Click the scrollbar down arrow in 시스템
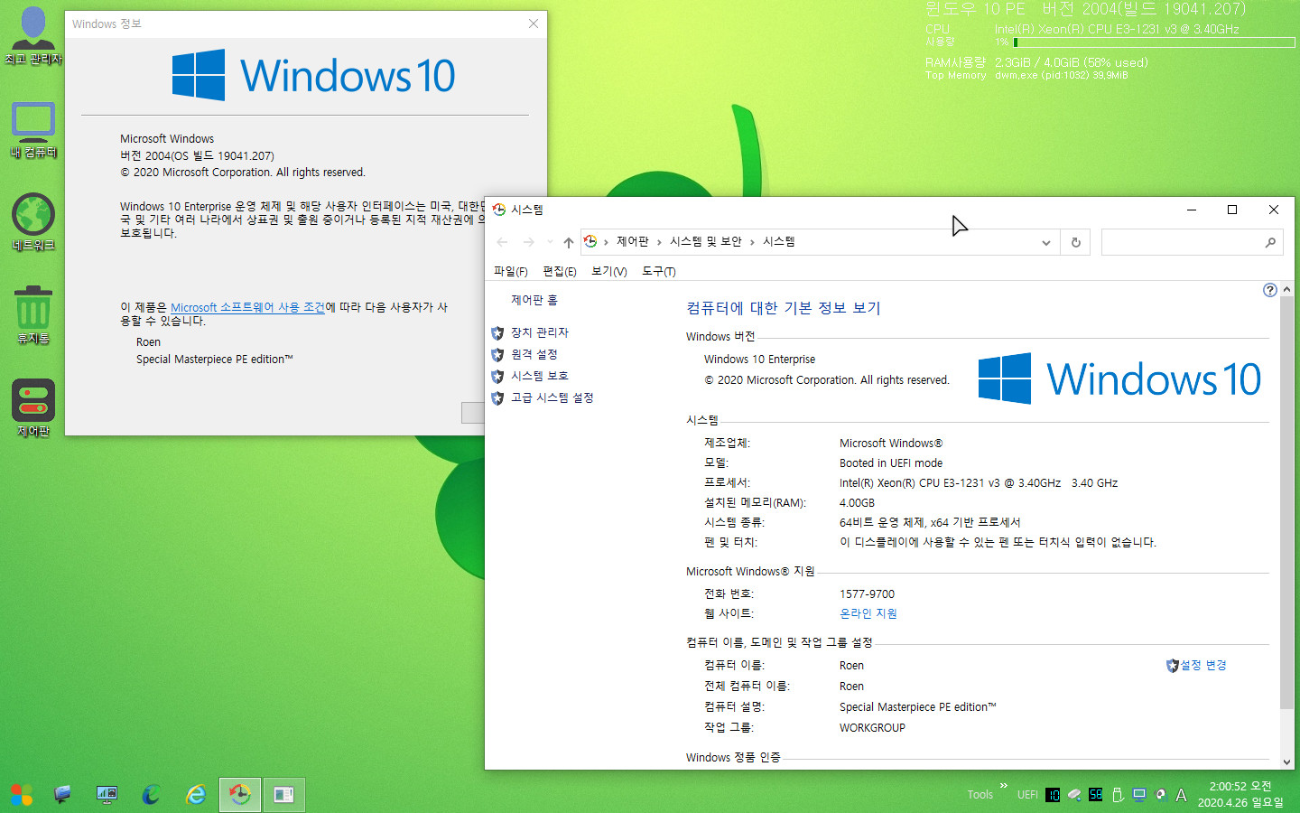Viewport: 1300px width, 813px height. (1286, 762)
